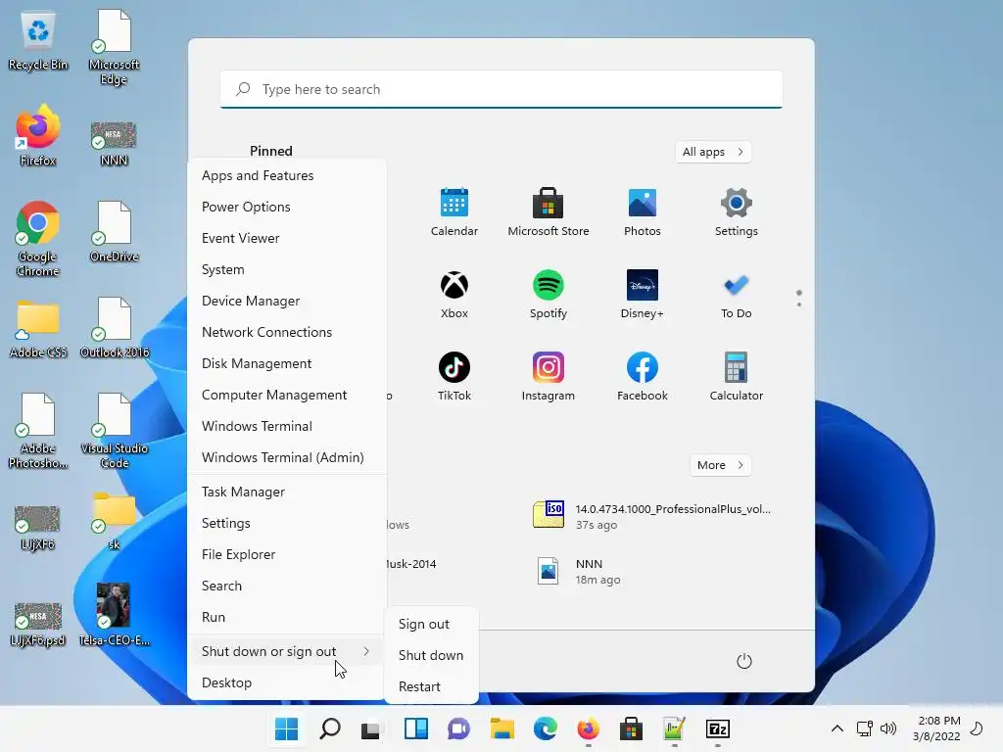
Task: Select Sign out in the submenu
Action: [431, 624]
